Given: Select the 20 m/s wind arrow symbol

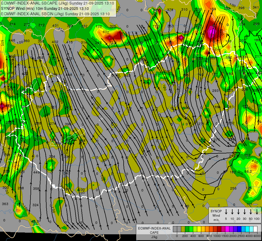Looking at the screenshot, I should [x=238, y=212].
